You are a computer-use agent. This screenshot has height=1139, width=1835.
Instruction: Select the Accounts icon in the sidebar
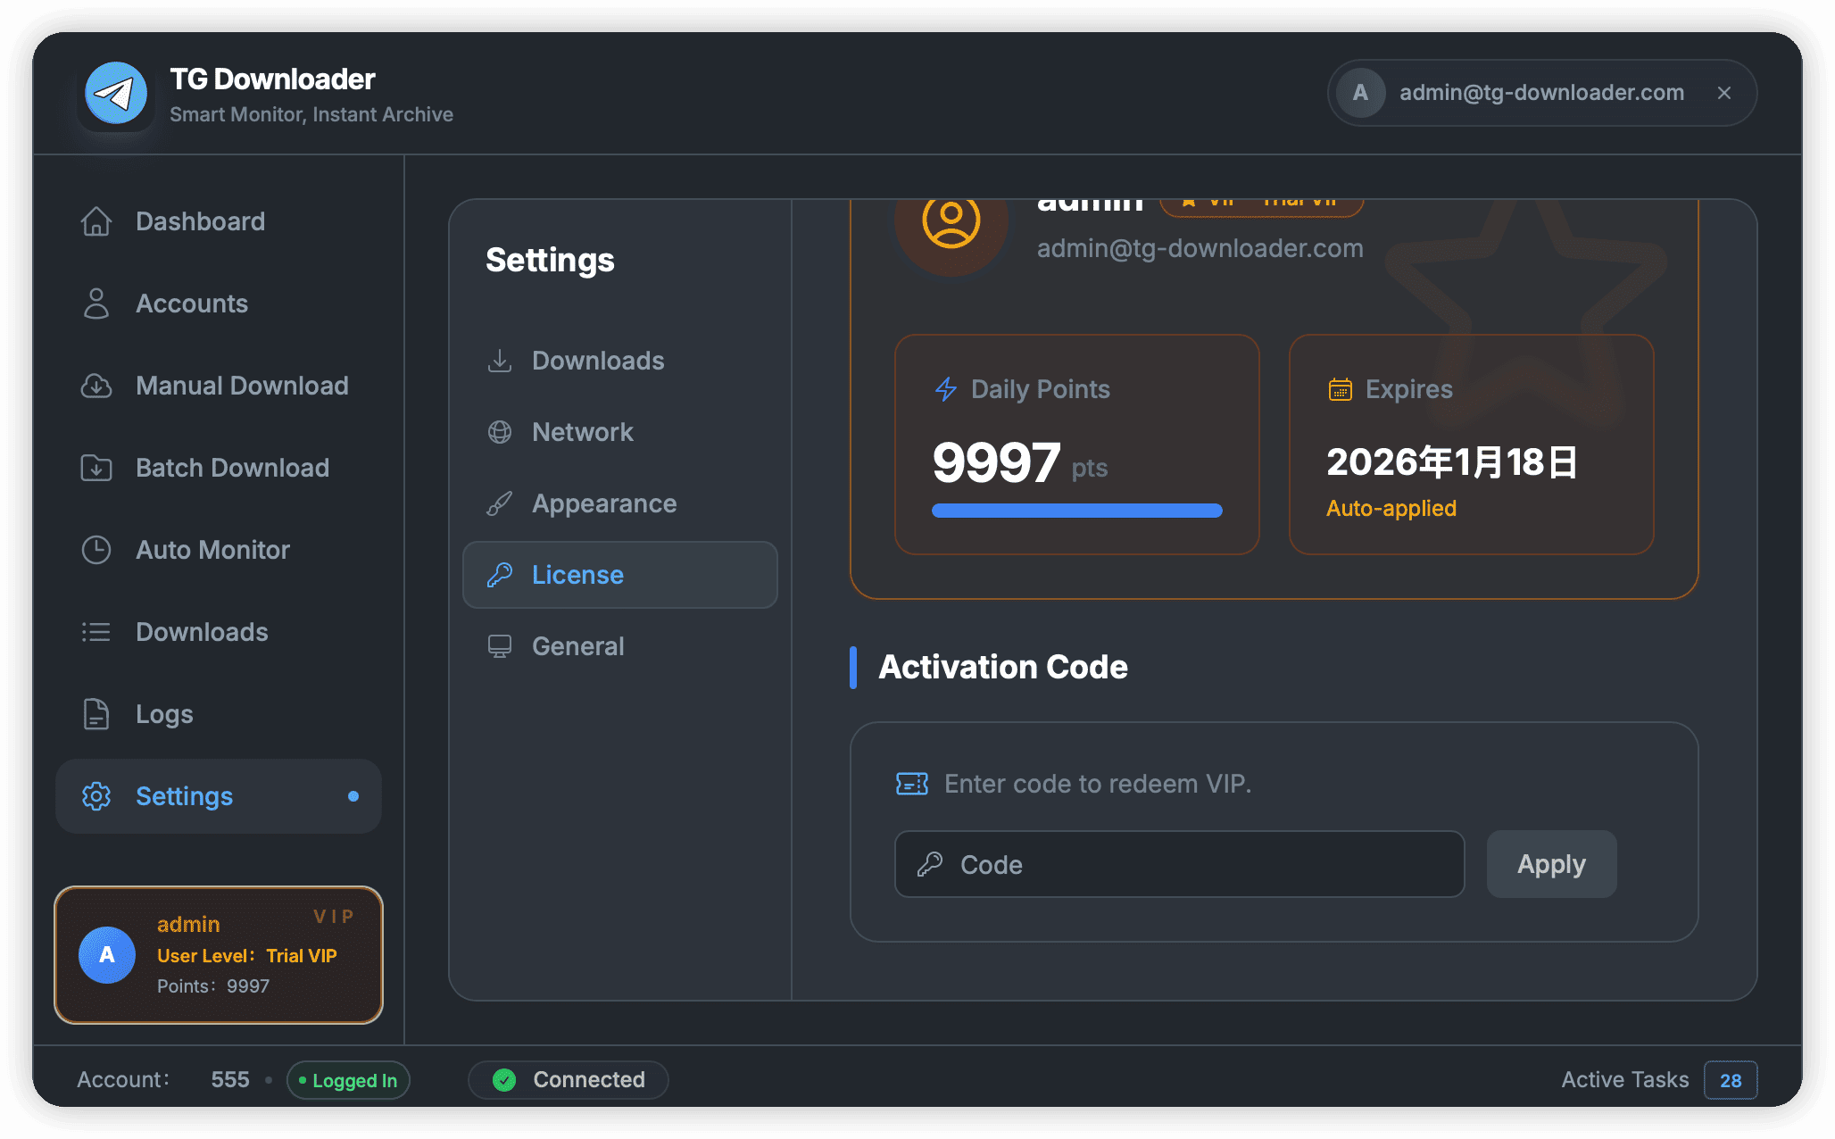(96, 303)
